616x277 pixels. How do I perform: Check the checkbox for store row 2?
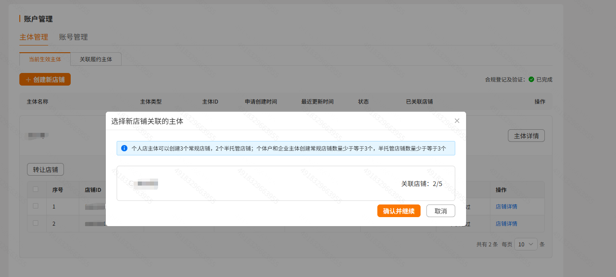coord(36,223)
